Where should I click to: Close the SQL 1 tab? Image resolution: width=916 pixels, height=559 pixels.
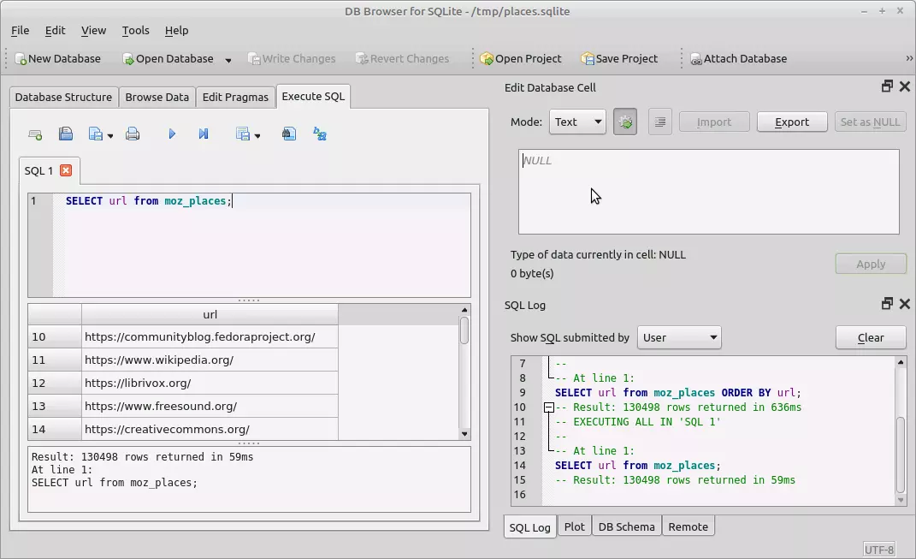point(66,170)
